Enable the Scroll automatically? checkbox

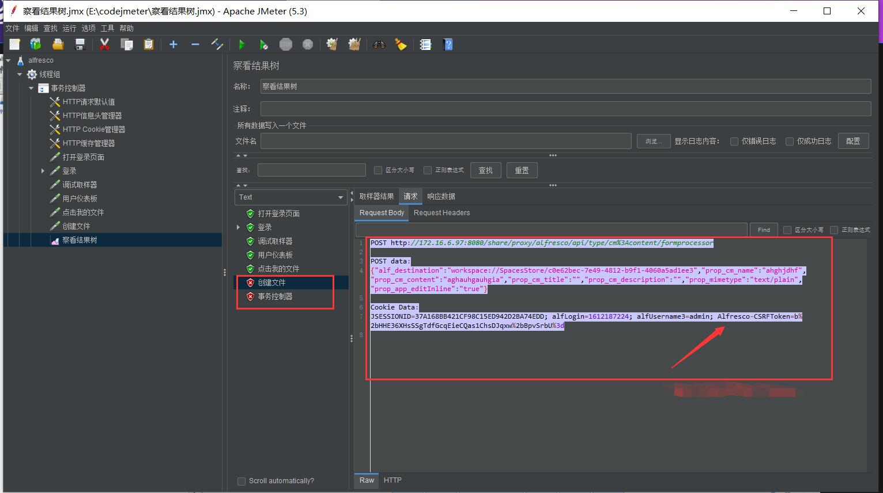(x=241, y=481)
